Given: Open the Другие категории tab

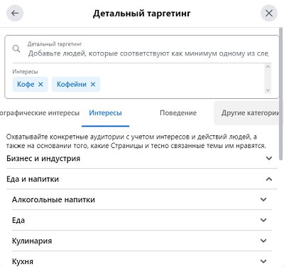Looking at the screenshot, I should (249, 113).
